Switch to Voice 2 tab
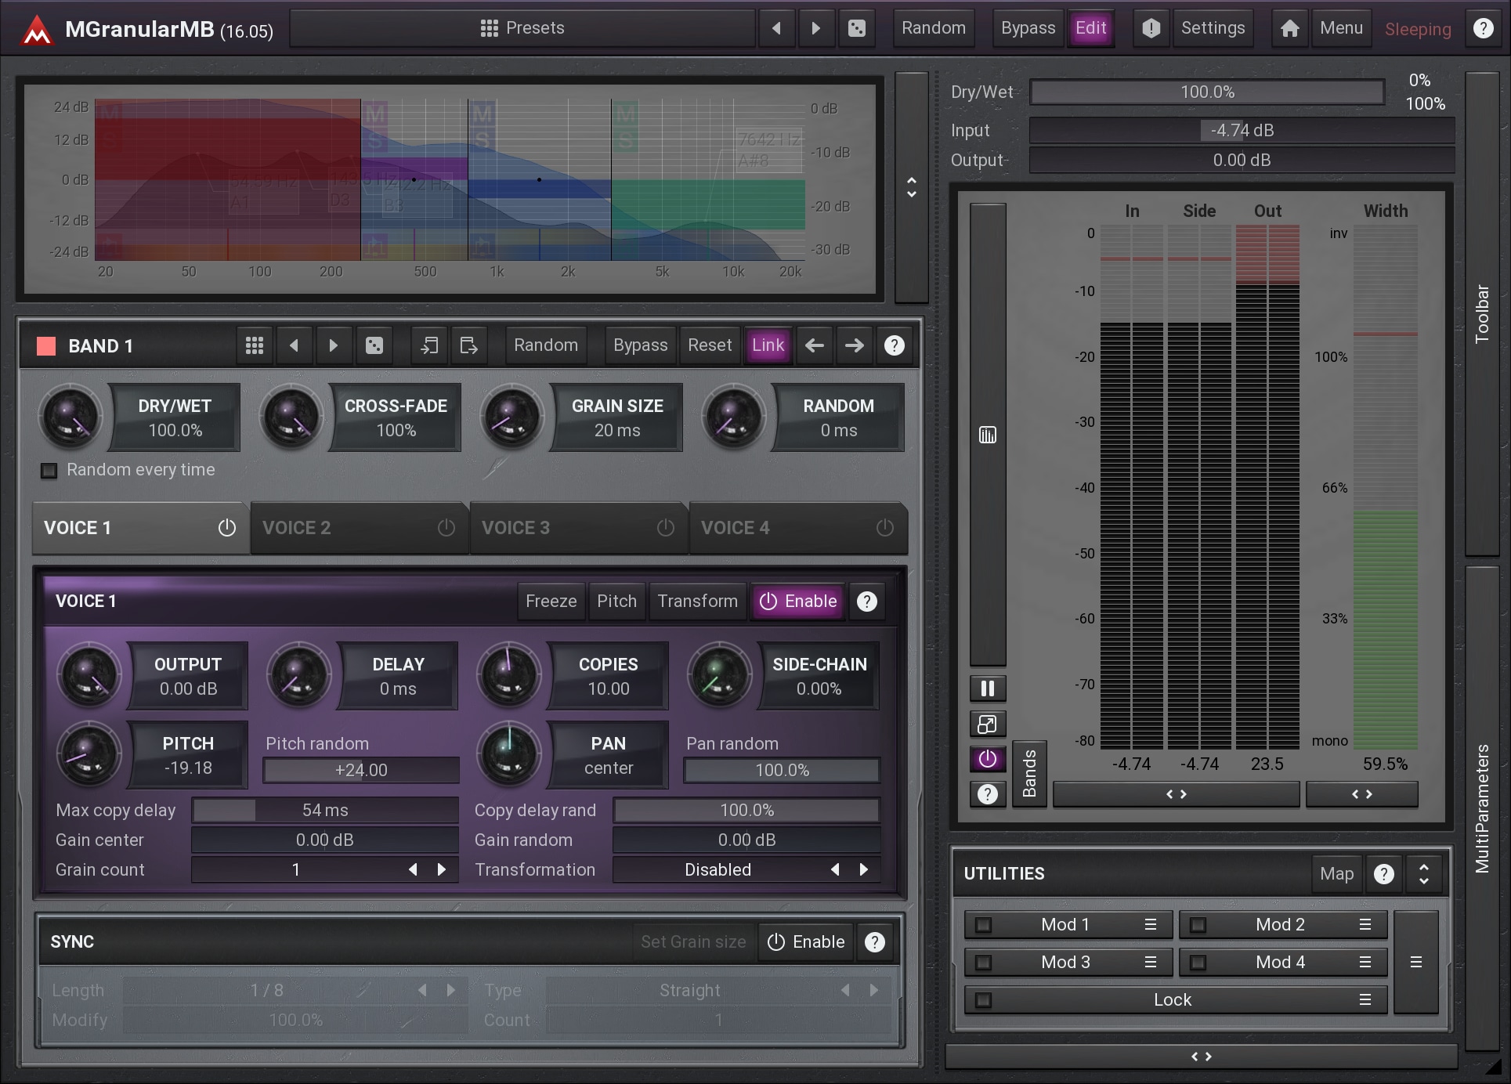Viewport: 1511px width, 1084px height. (360, 528)
